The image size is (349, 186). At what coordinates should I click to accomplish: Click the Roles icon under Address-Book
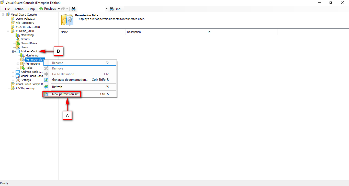point(22,68)
